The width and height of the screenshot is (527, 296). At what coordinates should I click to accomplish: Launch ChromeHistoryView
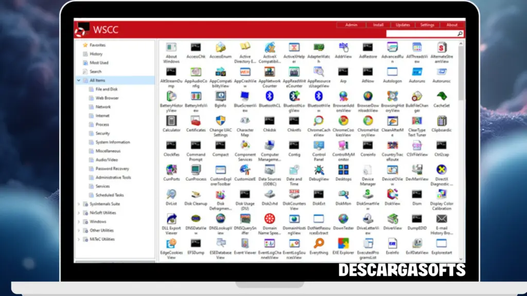click(368, 123)
